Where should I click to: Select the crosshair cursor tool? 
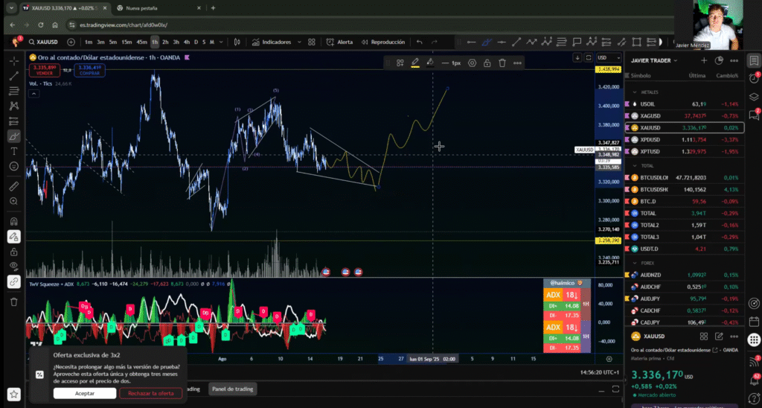point(14,61)
